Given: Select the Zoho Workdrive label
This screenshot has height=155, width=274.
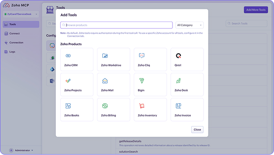Looking at the screenshot, I should (111, 65).
